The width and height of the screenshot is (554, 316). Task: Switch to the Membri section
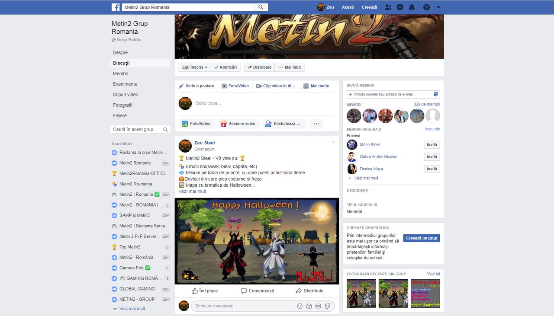(x=120, y=73)
